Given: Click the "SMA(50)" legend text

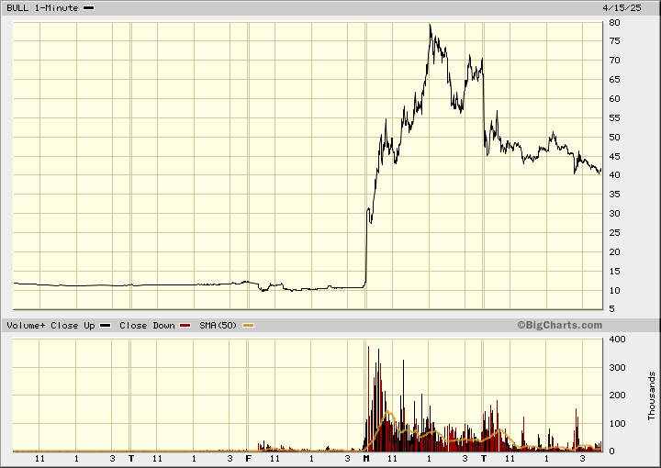Looking at the screenshot, I should coord(218,325).
